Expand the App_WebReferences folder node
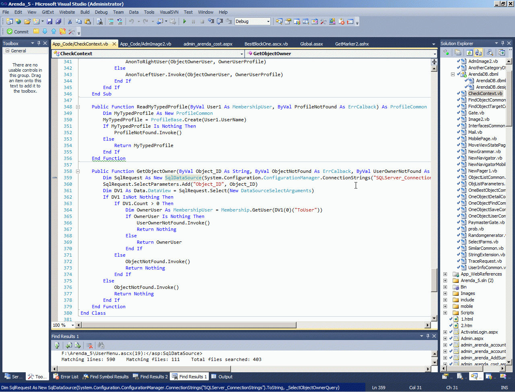This screenshot has width=515, height=392. tap(445, 274)
